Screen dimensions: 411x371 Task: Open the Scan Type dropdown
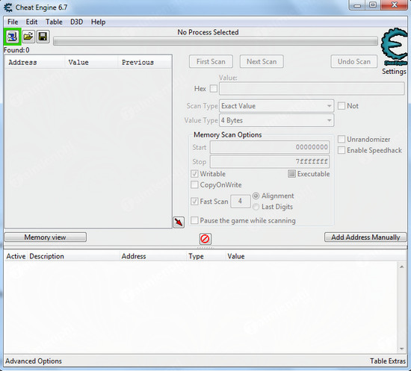pyautogui.click(x=276, y=106)
